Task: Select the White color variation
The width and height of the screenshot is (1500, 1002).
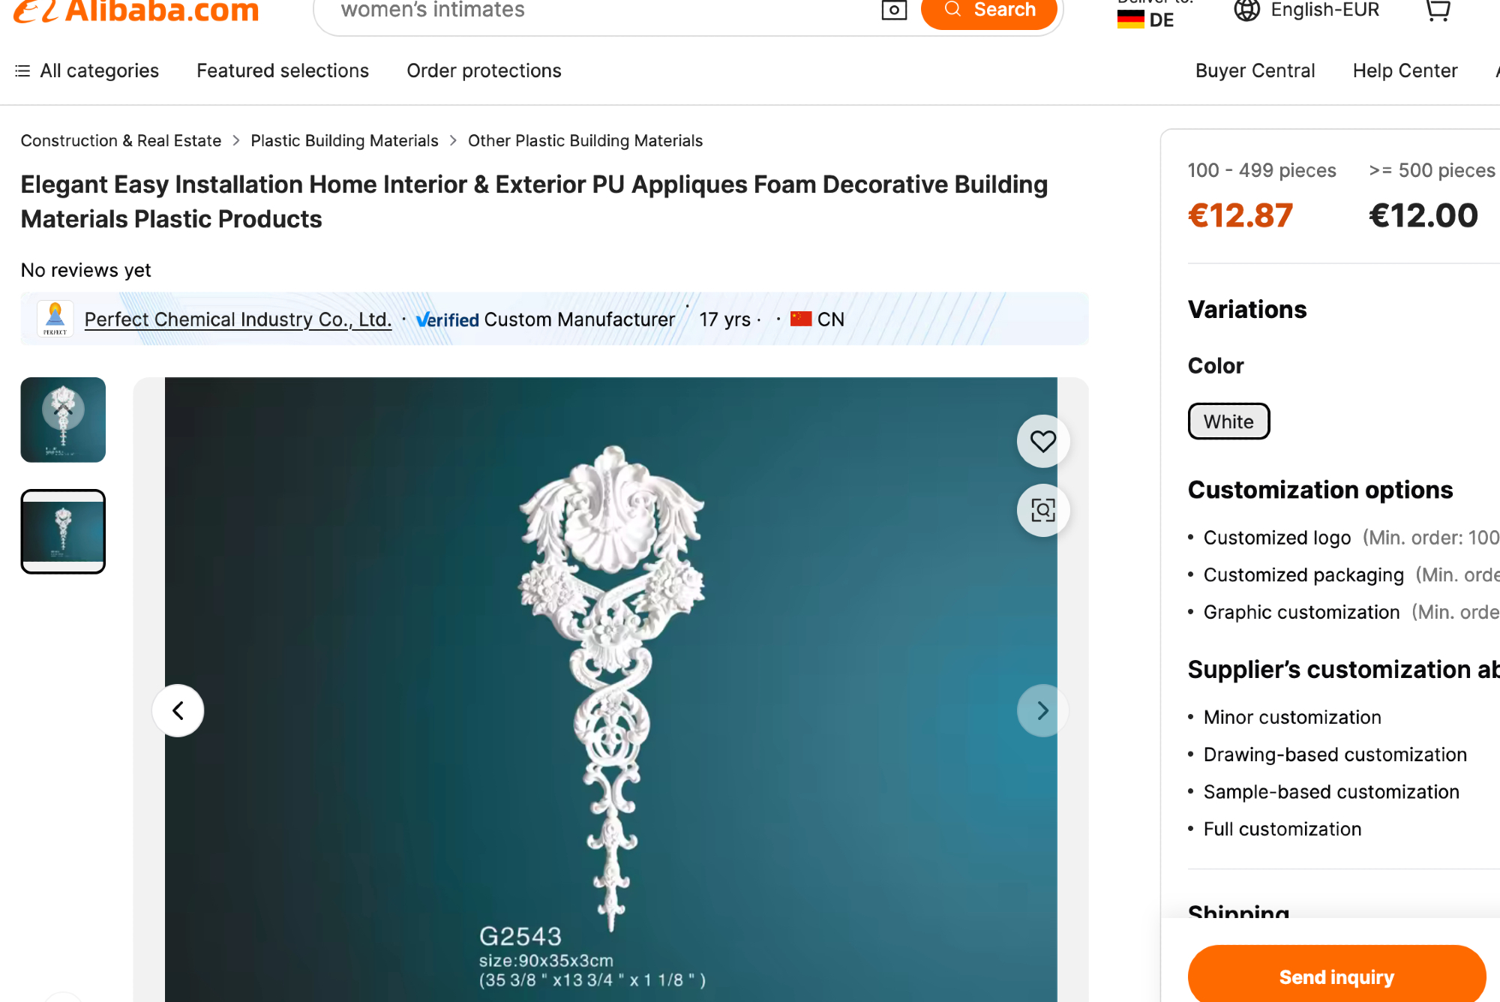Action: tap(1228, 421)
